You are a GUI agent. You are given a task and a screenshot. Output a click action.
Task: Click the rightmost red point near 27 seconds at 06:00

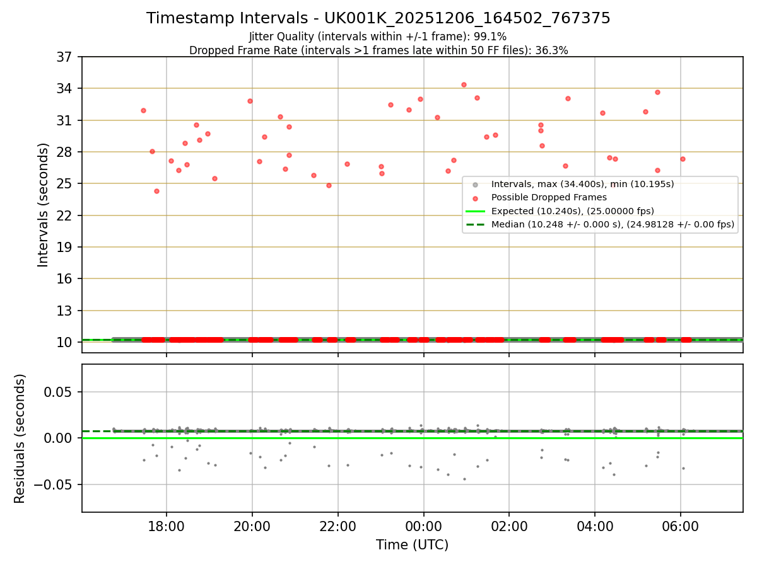pyautogui.click(x=683, y=159)
